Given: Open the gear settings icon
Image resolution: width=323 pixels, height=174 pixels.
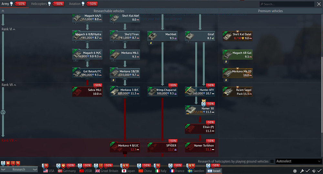Looking at the screenshot, I should pos(295,171).
